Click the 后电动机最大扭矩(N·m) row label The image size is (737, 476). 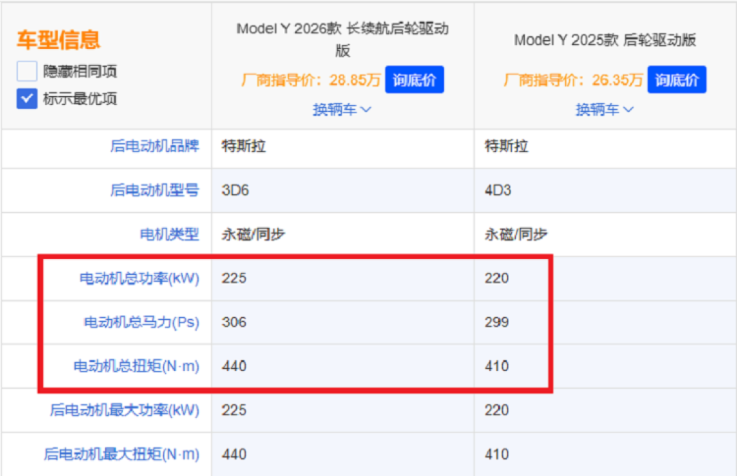(121, 454)
